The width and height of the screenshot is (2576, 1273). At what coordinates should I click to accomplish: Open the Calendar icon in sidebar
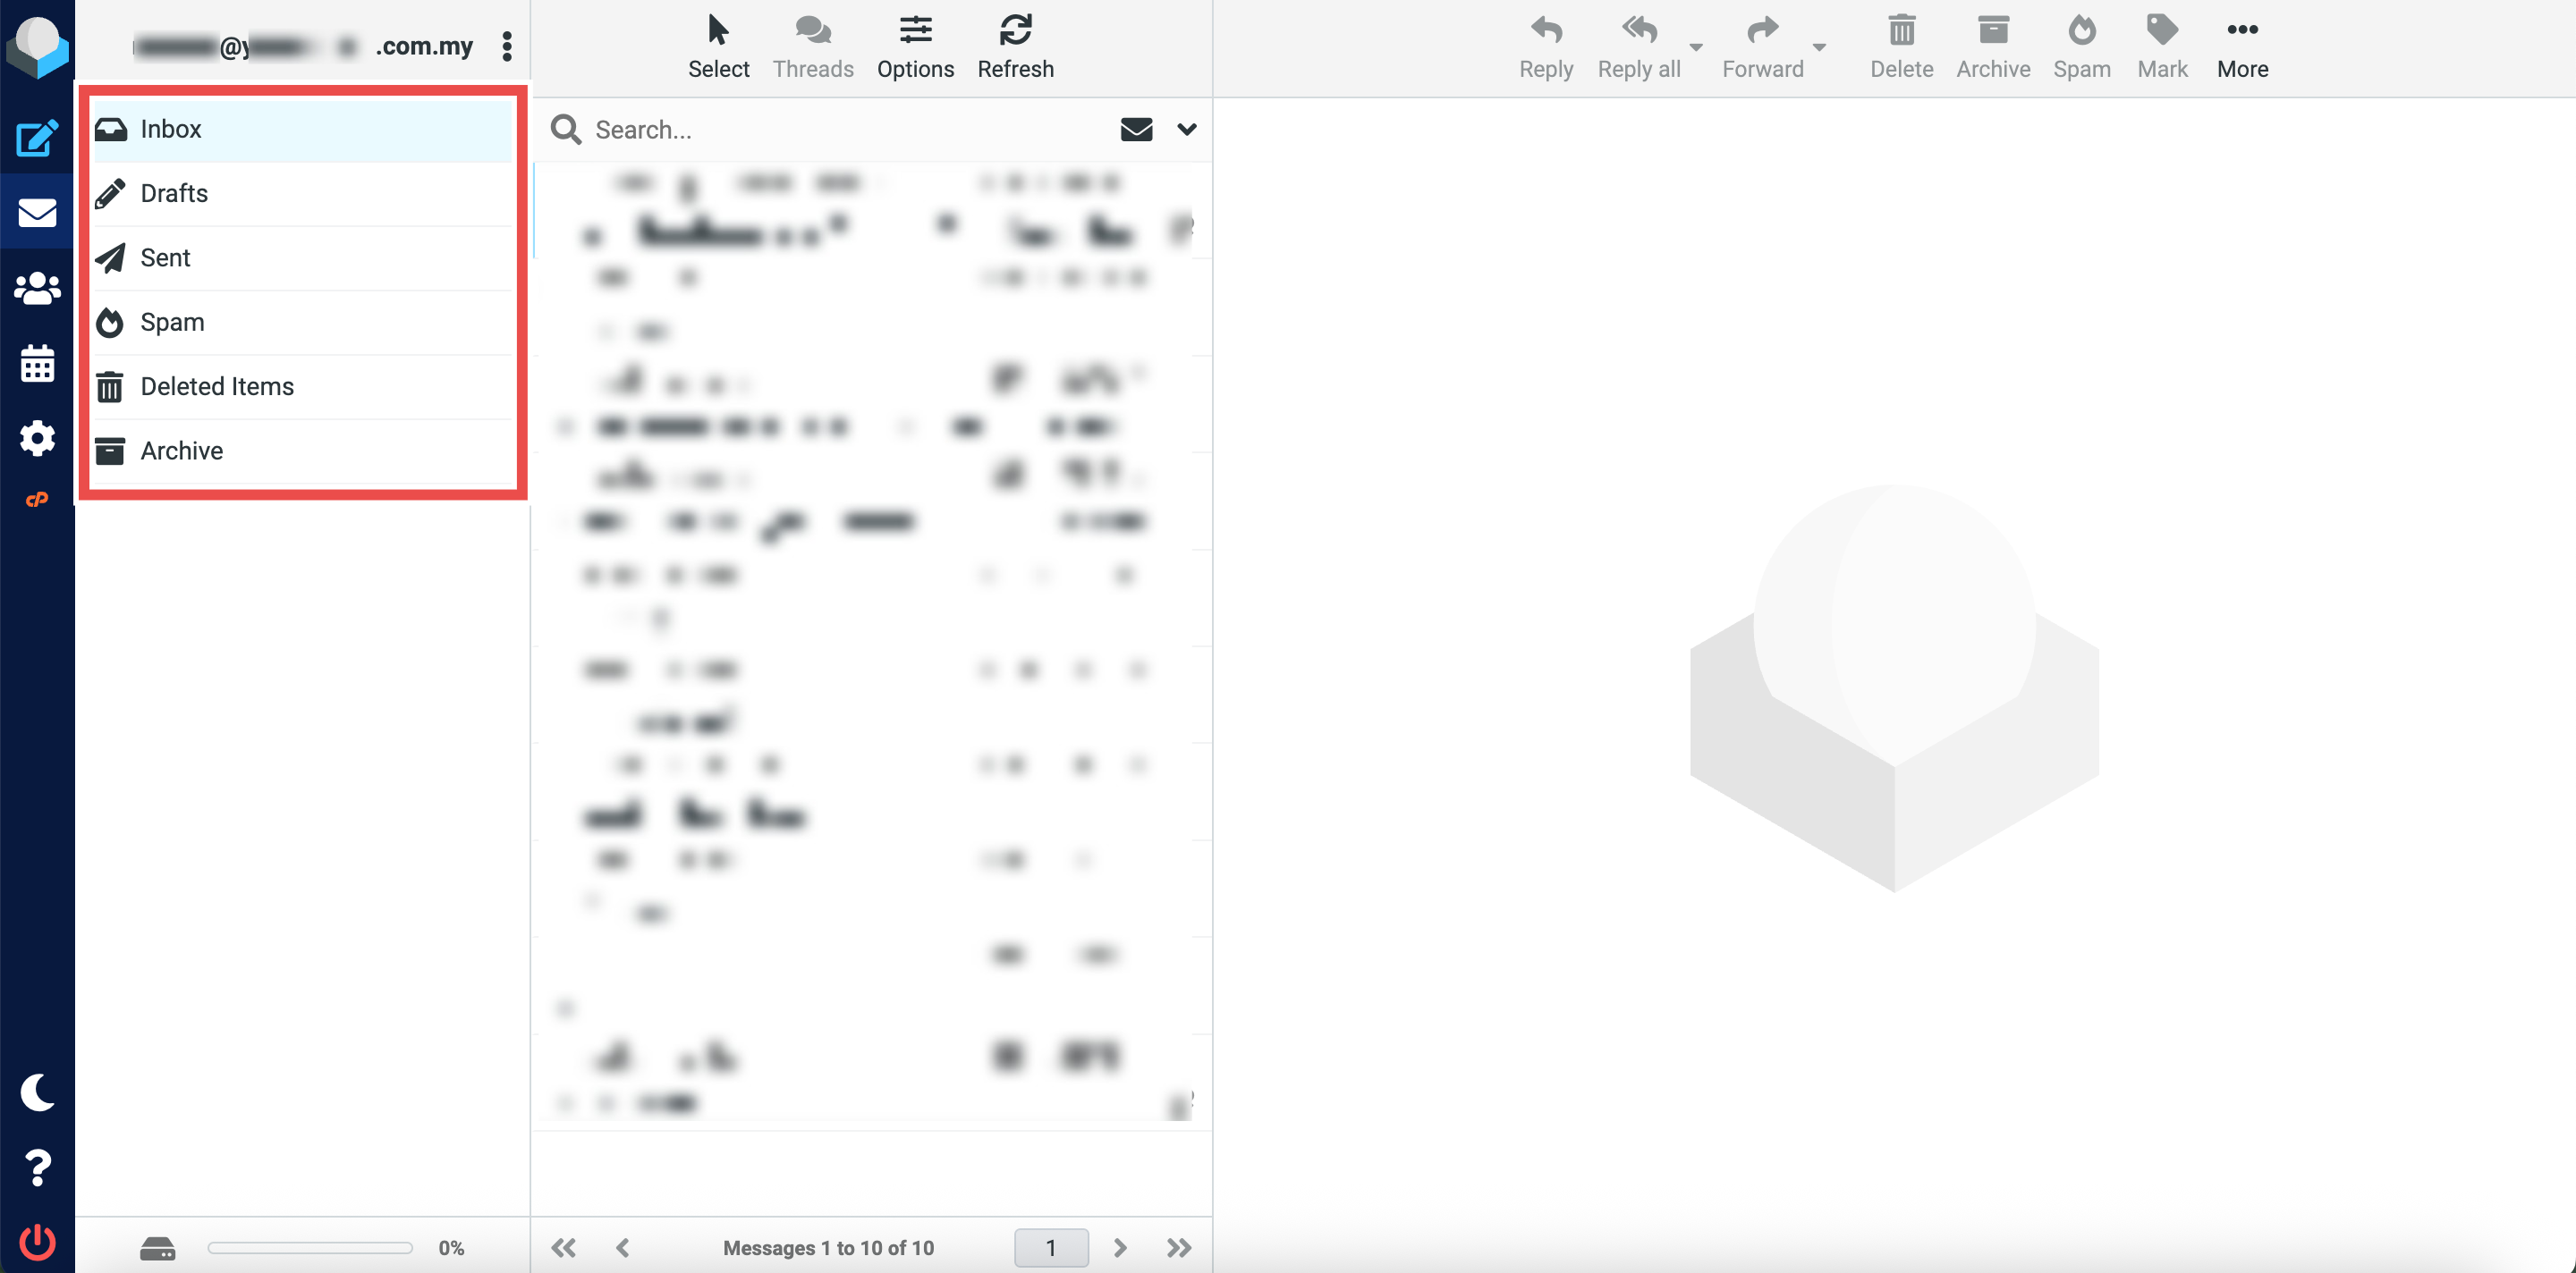[x=37, y=364]
